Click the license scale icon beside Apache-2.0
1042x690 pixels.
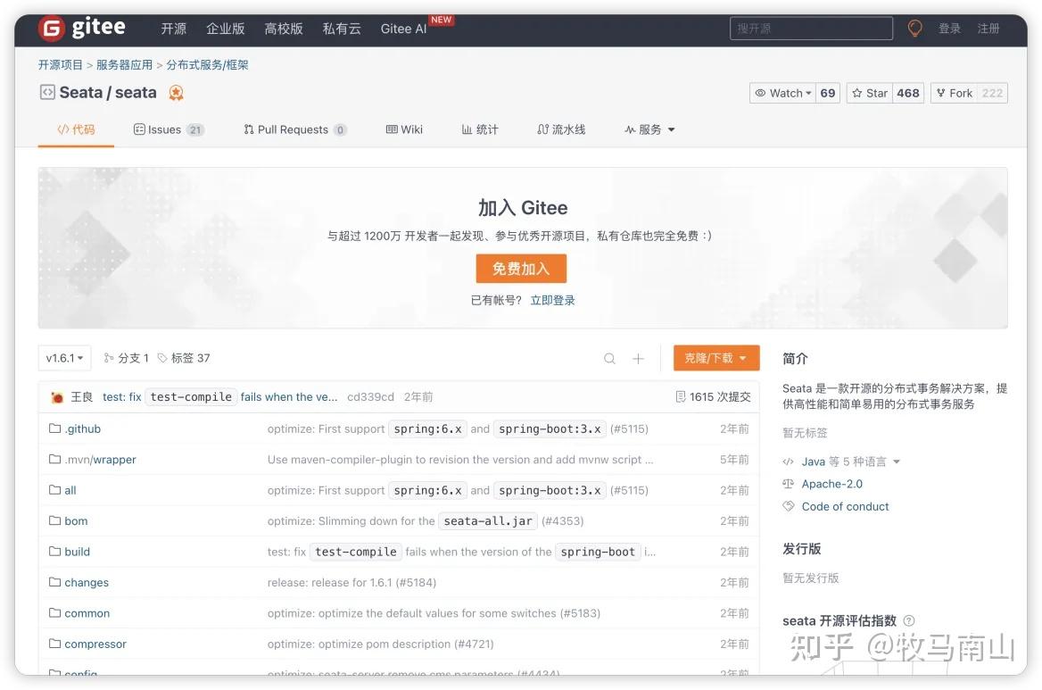click(788, 484)
